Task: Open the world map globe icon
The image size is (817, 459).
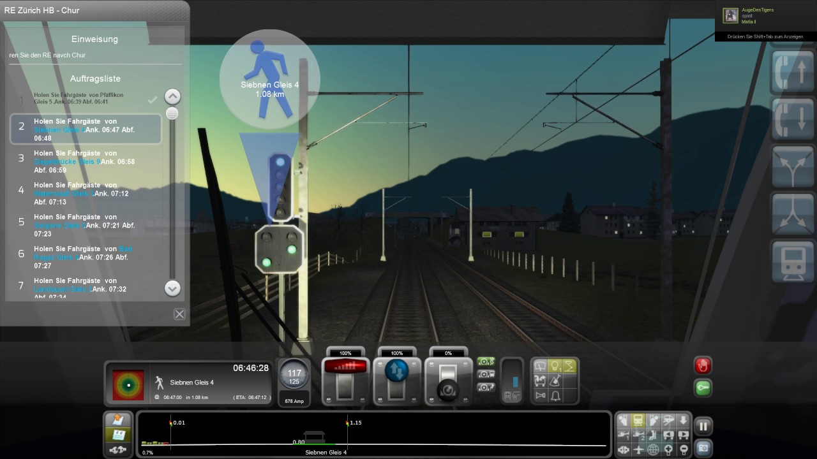Action: tap(653, 449)
